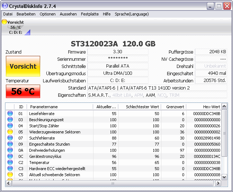
Task: Click the blue status icon for Lesefehlerrate
Action: point(10,113)
